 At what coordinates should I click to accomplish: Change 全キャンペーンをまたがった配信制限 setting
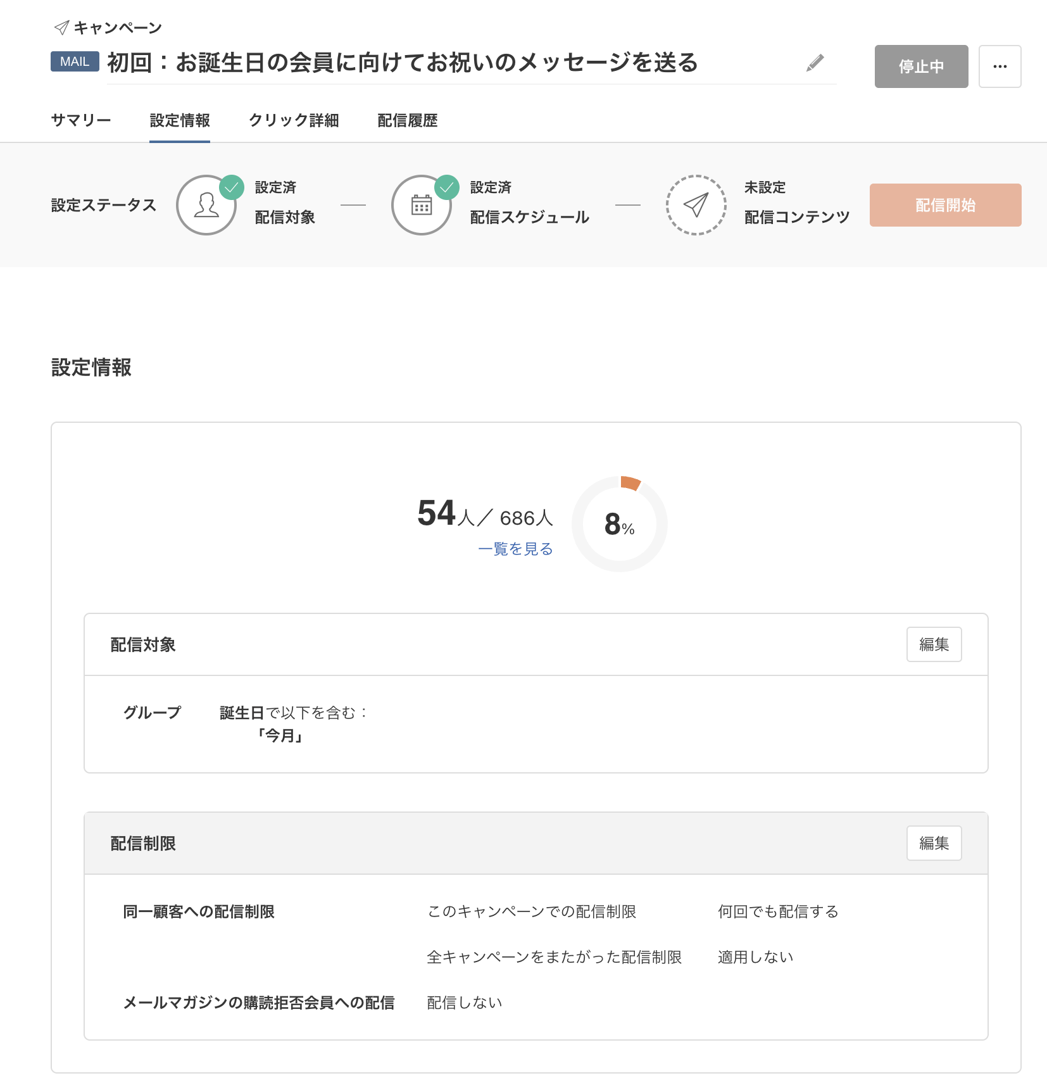(x=756, y=957)
